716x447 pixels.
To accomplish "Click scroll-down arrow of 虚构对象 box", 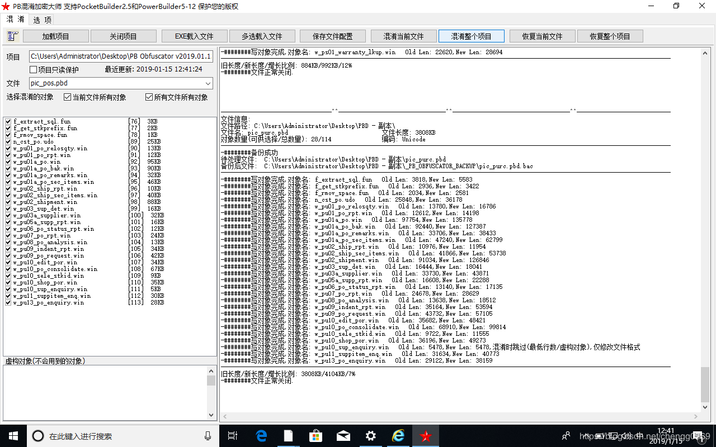I will tap(211, 415).
